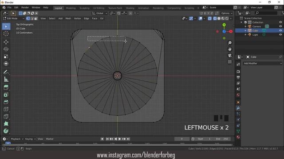This screenshot has height=159, width=284.
Task: Select the Scale tool
Action: [6, 56]
